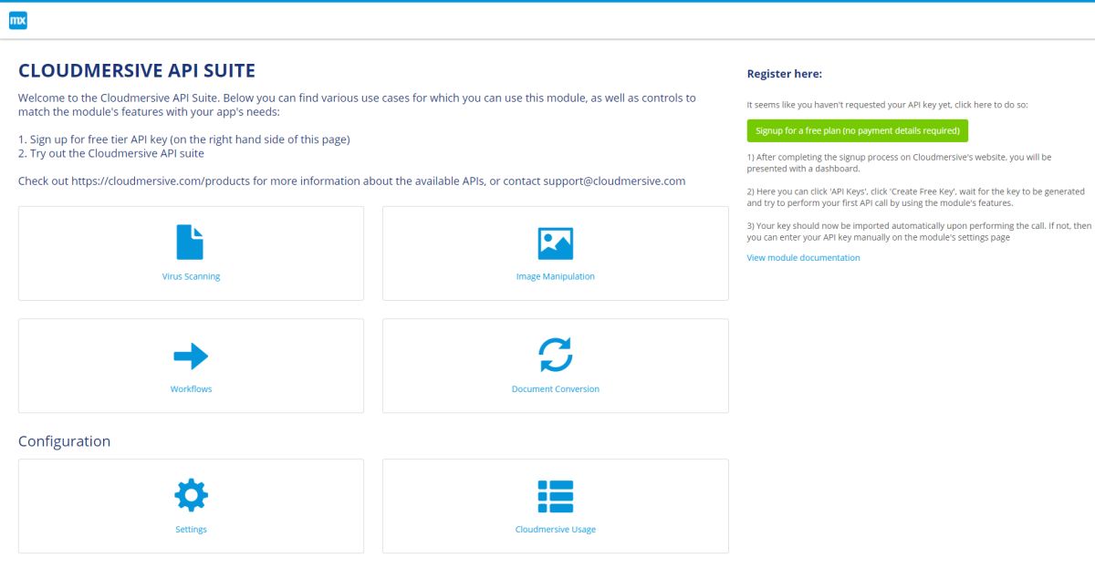Open the View module documentation link
Screen dimensions: 1095x568
tap(803, 258)
